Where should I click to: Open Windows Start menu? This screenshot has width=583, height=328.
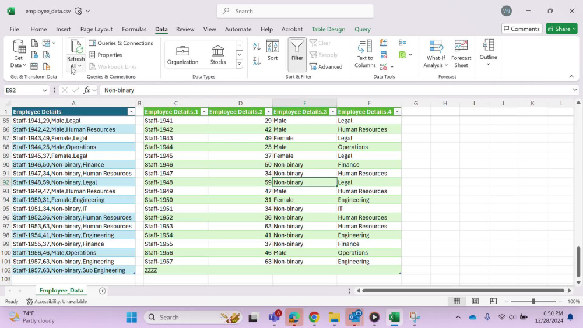(131, 318)
